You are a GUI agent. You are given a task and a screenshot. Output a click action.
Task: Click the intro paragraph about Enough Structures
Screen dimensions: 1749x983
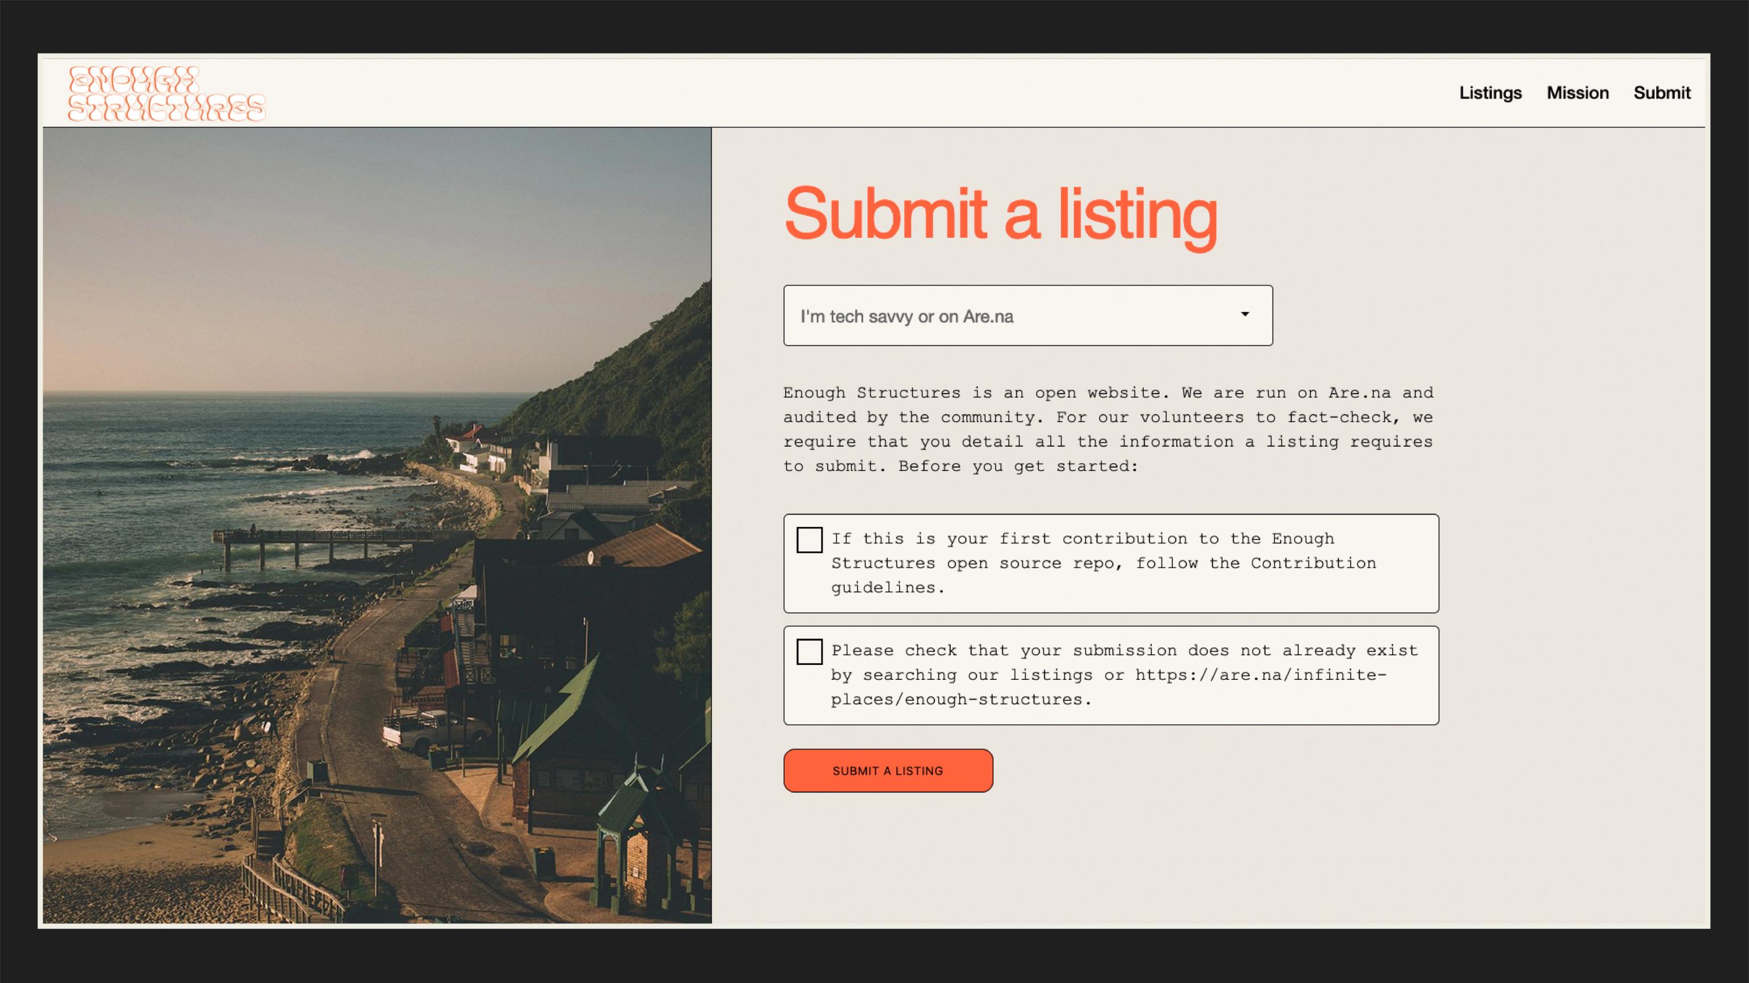pyautogui.click(x=1107, y=429)
